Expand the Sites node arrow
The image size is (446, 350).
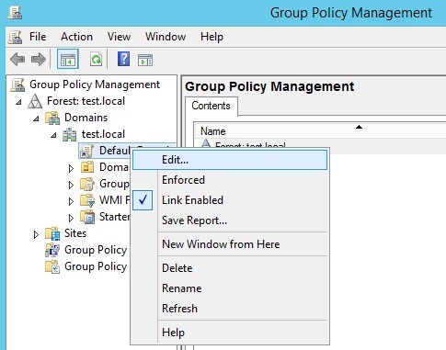tap(36, 234)
